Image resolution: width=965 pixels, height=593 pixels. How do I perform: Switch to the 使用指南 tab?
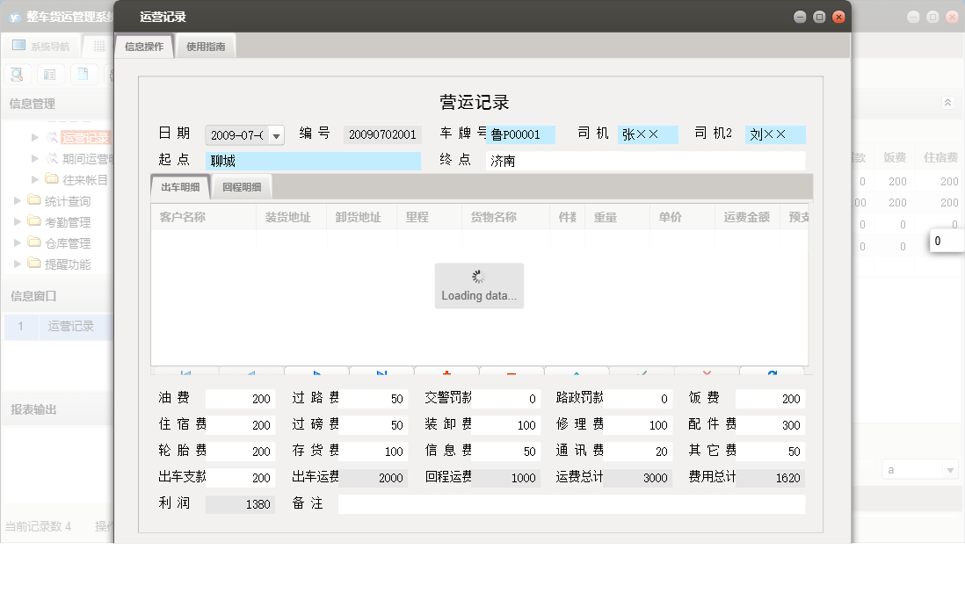[x=204, y=45]
